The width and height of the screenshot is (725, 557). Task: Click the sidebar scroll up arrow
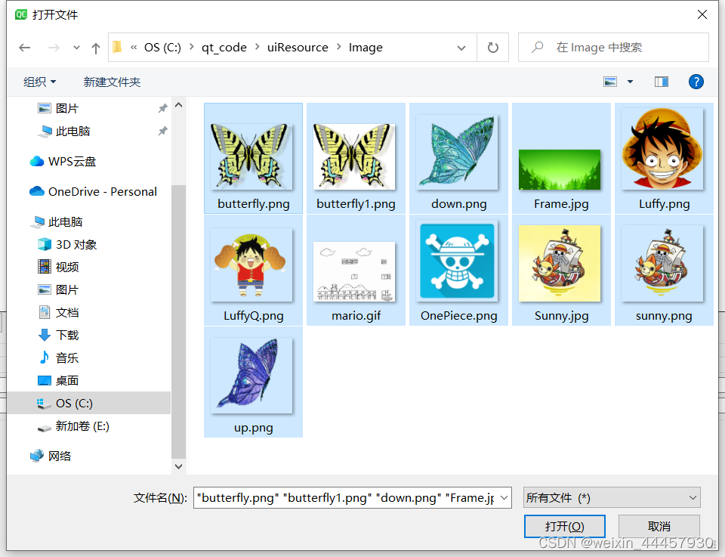pyautogui.click(x=178, y=105)
